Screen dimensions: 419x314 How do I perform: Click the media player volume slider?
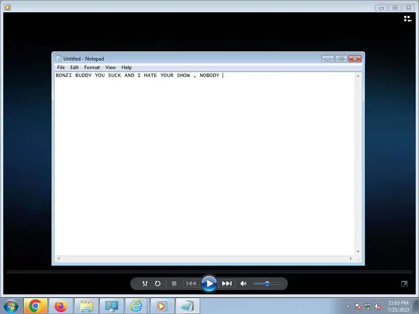coord(267,284)
